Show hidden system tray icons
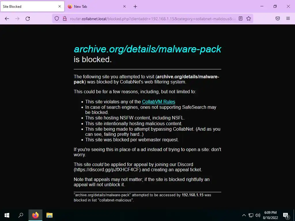Viewport: 295px width, 221px height. 244,215
